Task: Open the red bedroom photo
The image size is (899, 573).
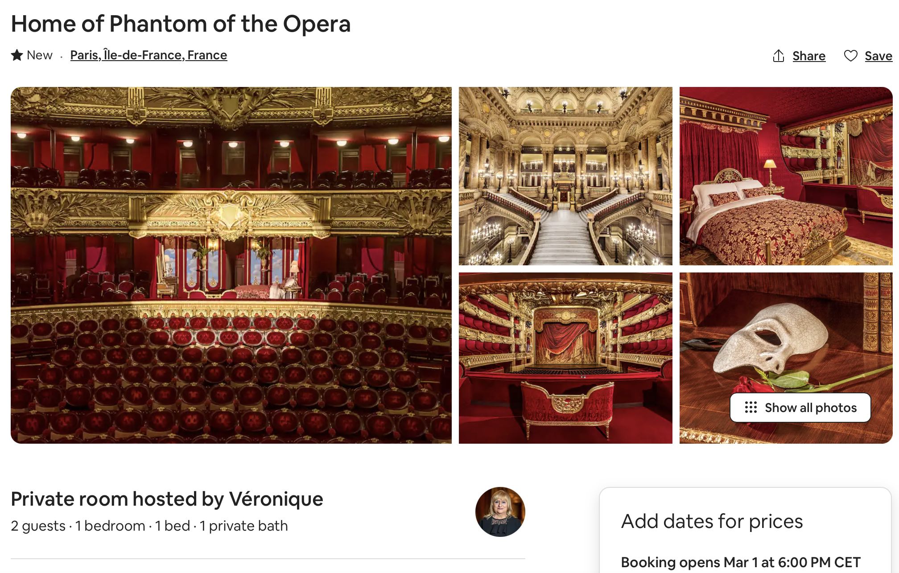Action: [x=785, y=176]
